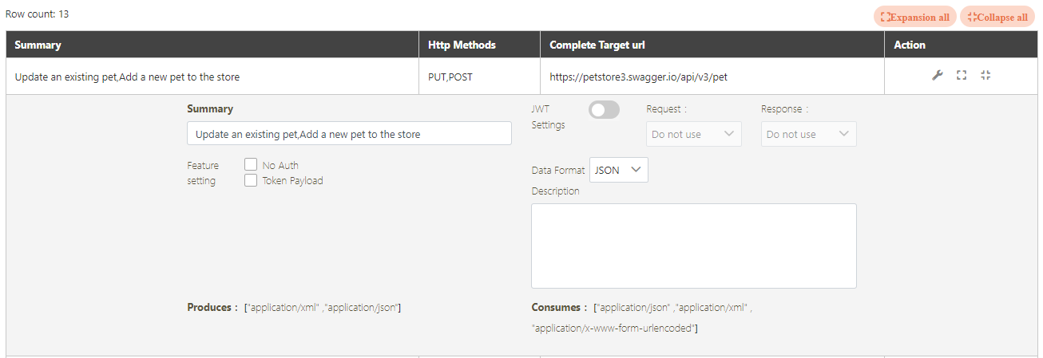The image size is (1043, 358).
Task: Click the collapse row icon in Action column
Action: (x=985, y=76)
